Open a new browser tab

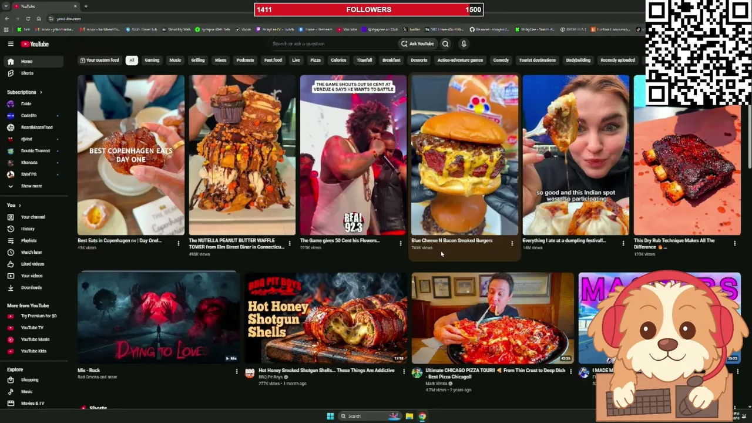[x=86, y=6]
